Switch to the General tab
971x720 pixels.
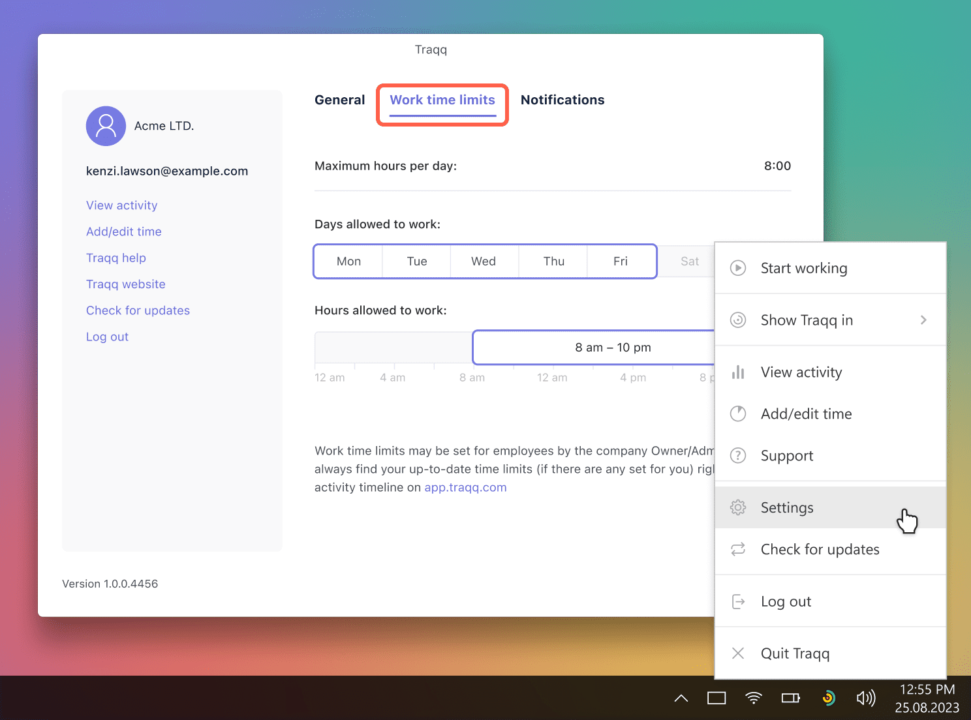coord(339,100)
